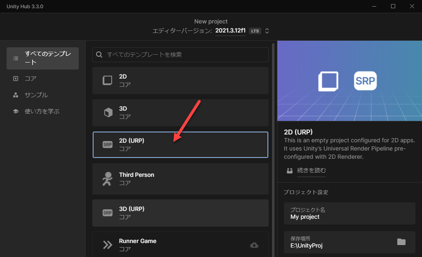Click the white square logo in preview
The height and width of the screenshot is (257, 422).
(x=328, y=81)
